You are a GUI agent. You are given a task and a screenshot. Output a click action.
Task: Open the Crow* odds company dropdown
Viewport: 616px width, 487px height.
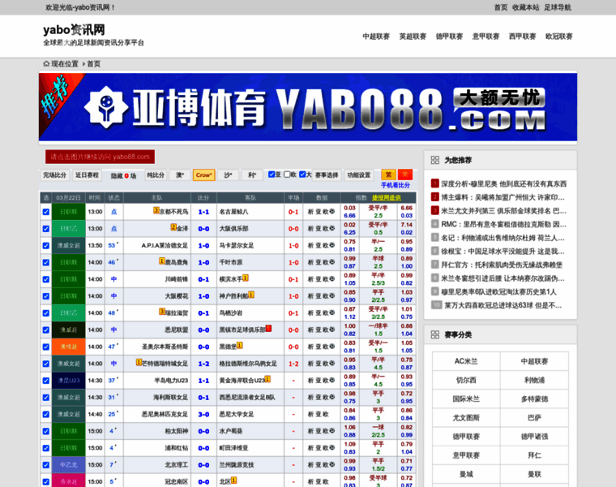(x=204, y=175)
